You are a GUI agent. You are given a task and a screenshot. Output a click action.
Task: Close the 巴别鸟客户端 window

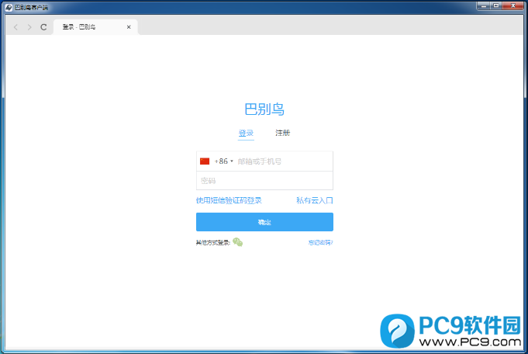(x=513, y=5)
